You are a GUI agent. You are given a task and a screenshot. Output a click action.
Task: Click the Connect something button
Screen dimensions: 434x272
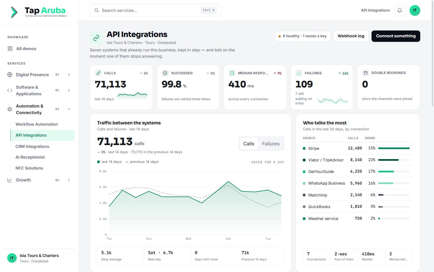click(x=396, y=36)
